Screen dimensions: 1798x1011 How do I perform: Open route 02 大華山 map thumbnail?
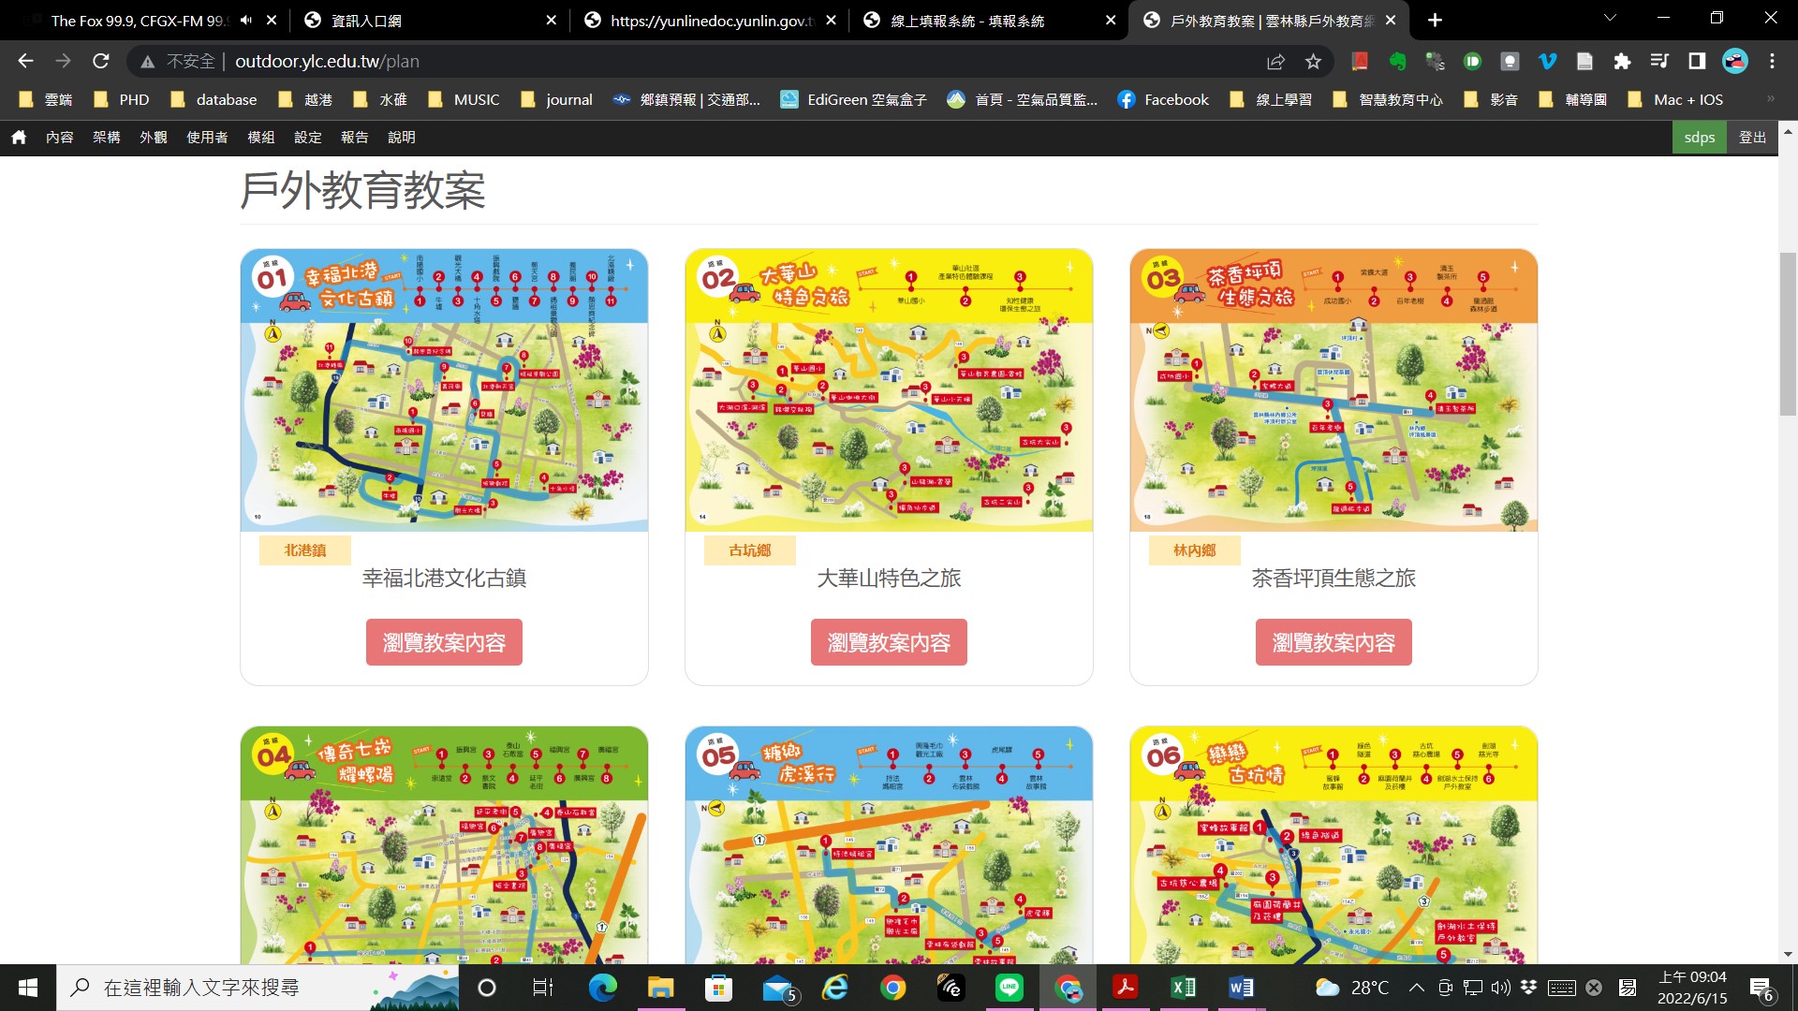(889, 390)
